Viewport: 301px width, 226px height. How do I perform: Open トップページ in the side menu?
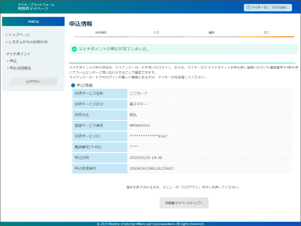click(x=19, y=35)
